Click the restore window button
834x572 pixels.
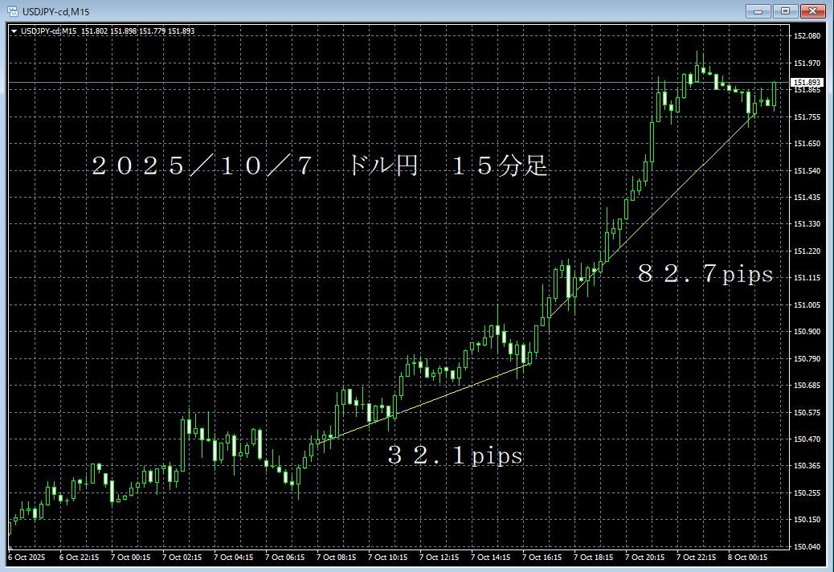pos(783,11)
